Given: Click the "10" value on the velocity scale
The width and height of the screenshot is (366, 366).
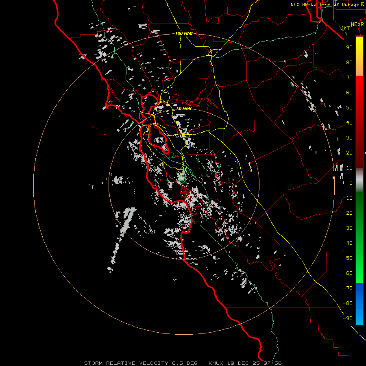Looking at the screenshot, I should pos(349,168).
